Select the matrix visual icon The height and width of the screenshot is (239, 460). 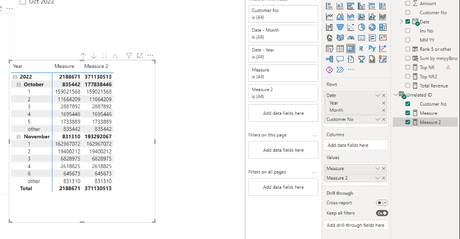[x=351, y=49]
